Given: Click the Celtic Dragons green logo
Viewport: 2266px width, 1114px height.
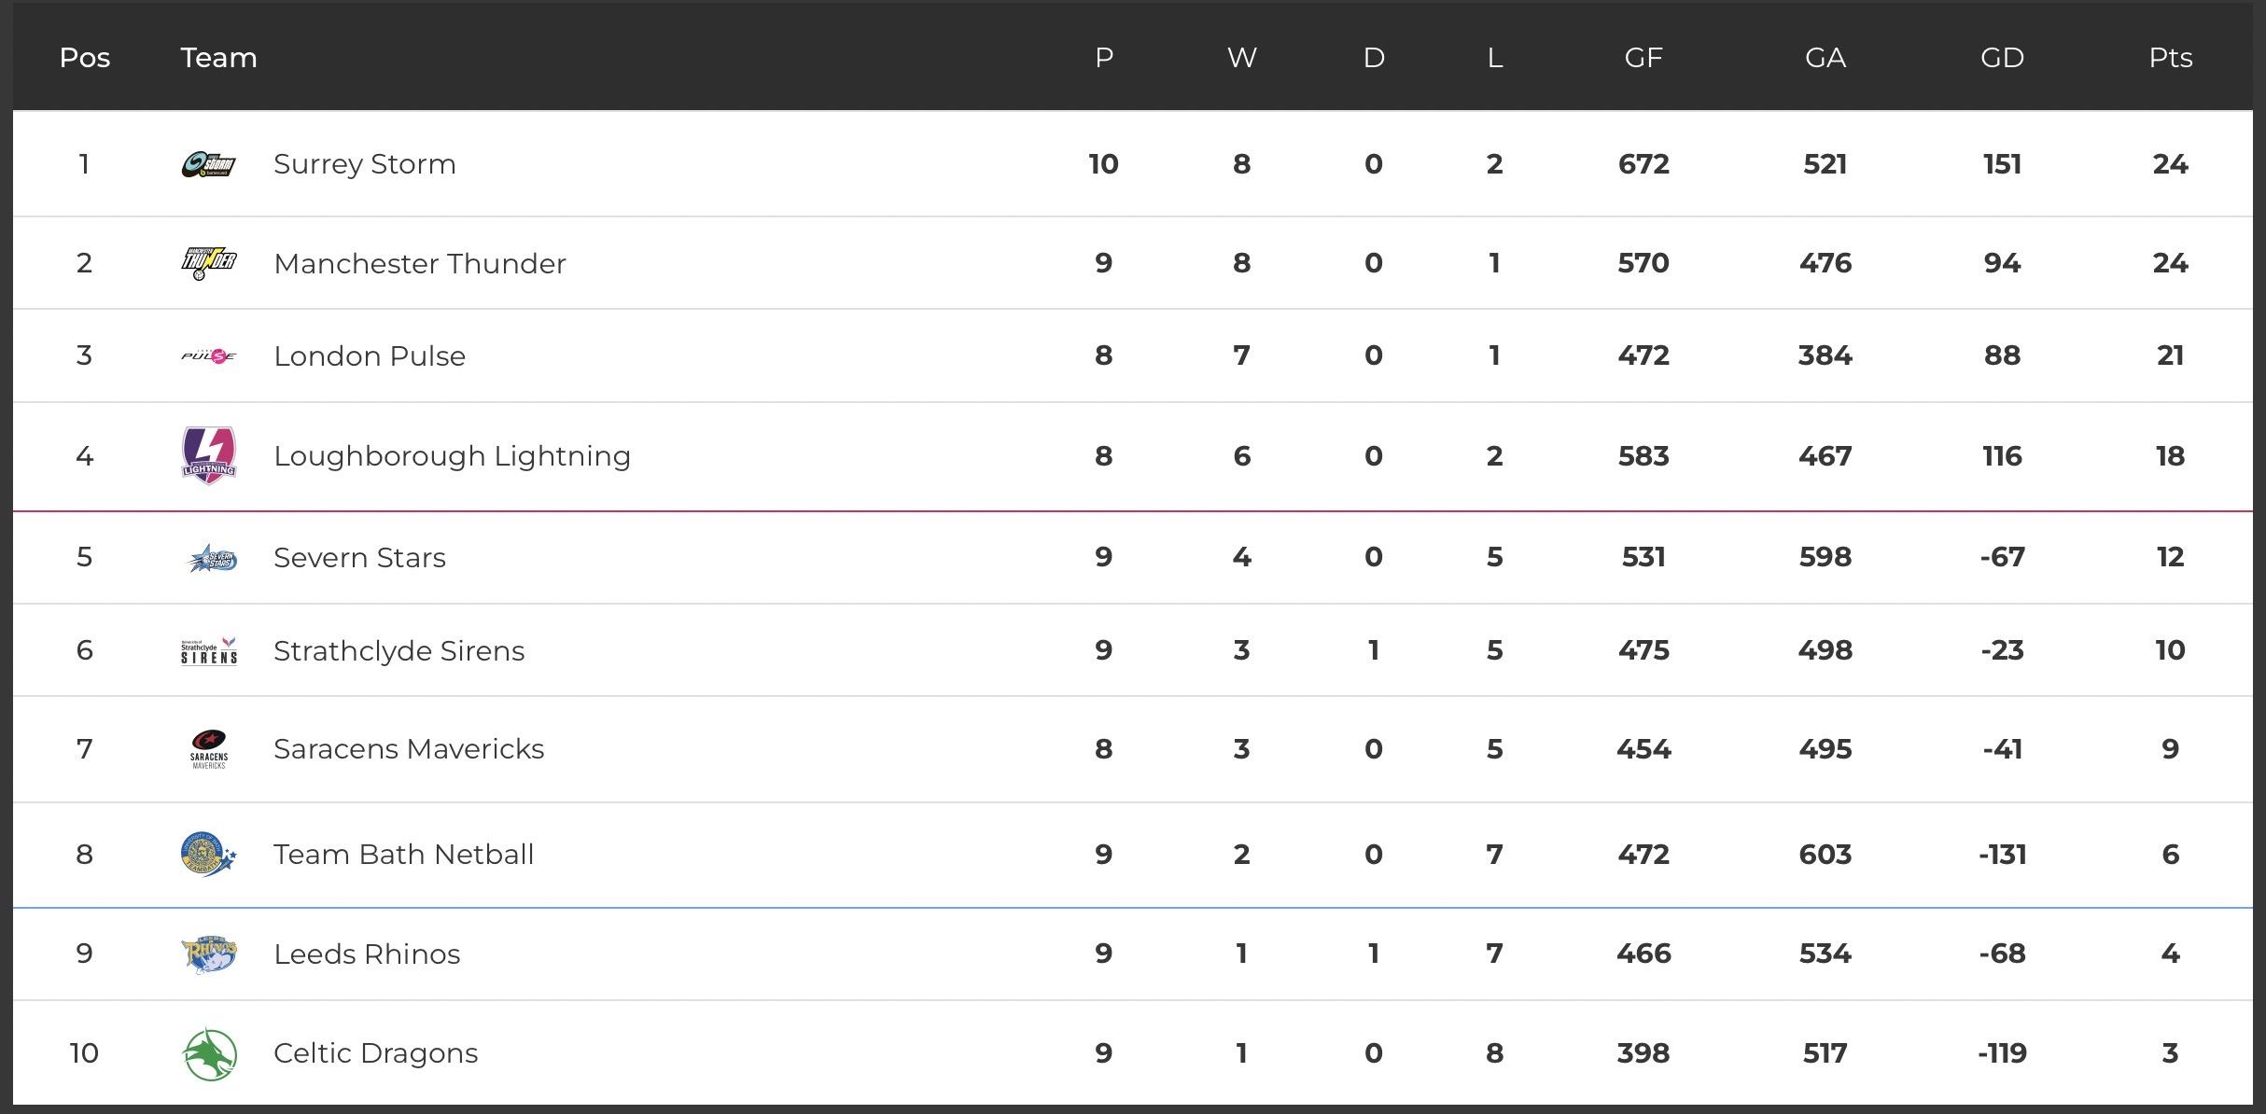Looking at the screenshot, I should point(209,1053).
